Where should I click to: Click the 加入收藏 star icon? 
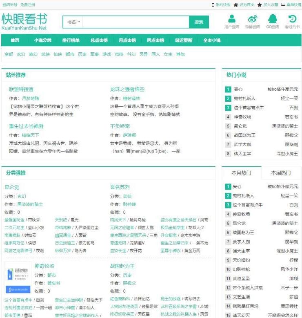[260, 5]
